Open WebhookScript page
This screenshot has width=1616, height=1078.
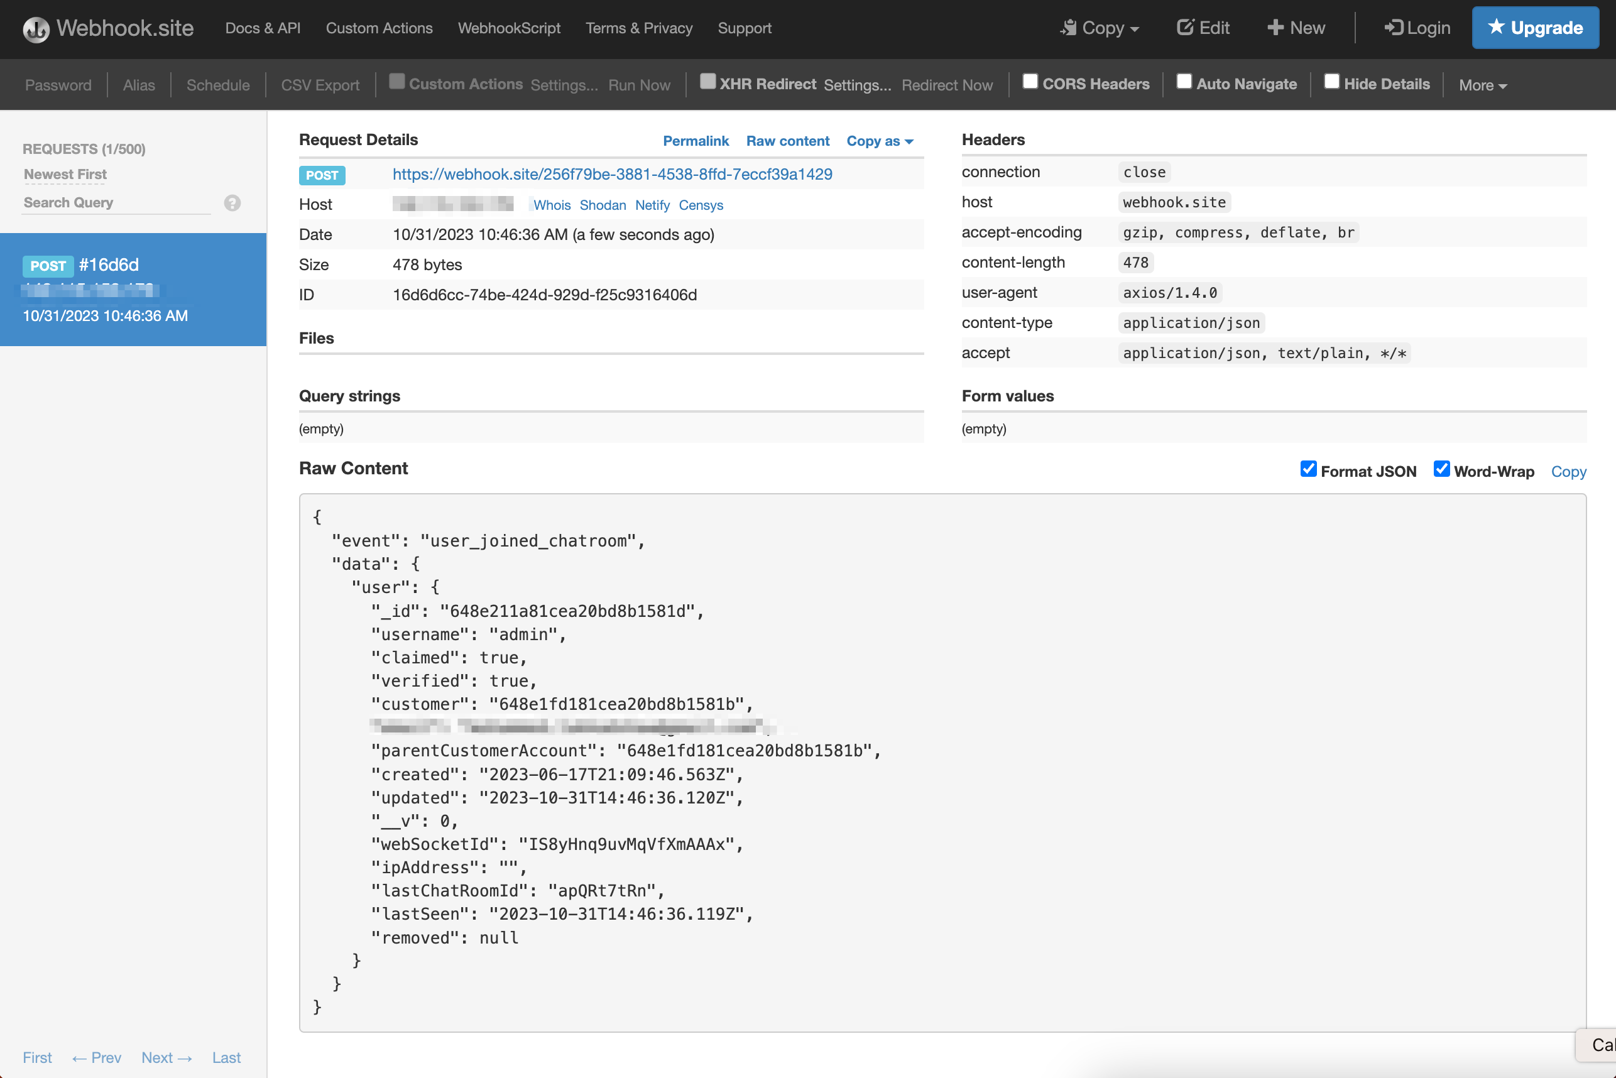(509, 28)
